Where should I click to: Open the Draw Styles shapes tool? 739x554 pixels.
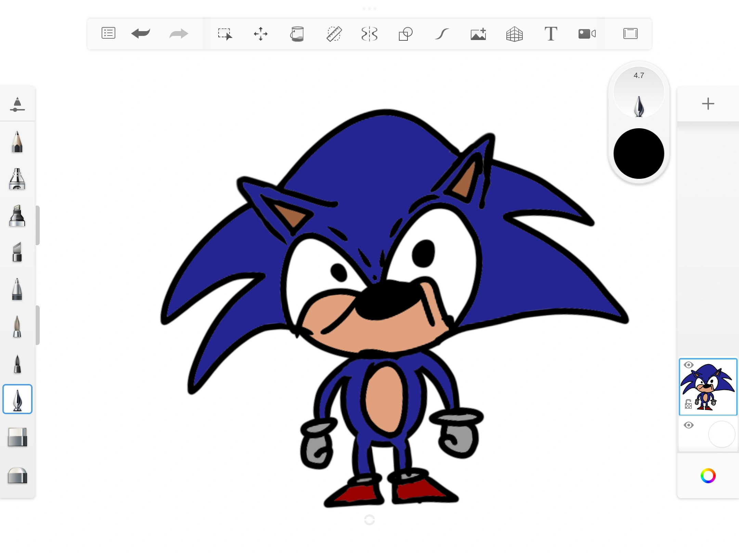point(406,34)
